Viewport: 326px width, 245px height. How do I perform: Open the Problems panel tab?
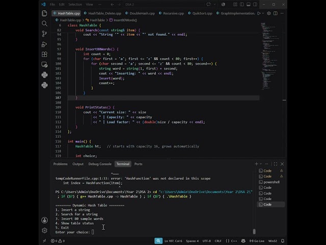pos(60,164)
